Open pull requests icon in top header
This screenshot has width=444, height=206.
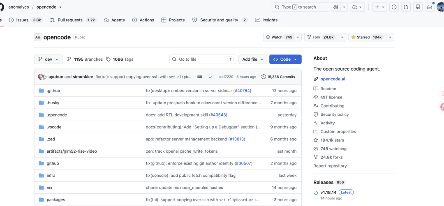tap(406, 7)
